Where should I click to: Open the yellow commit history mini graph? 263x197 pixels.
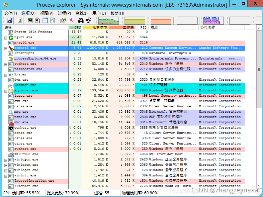coord(135,21)
